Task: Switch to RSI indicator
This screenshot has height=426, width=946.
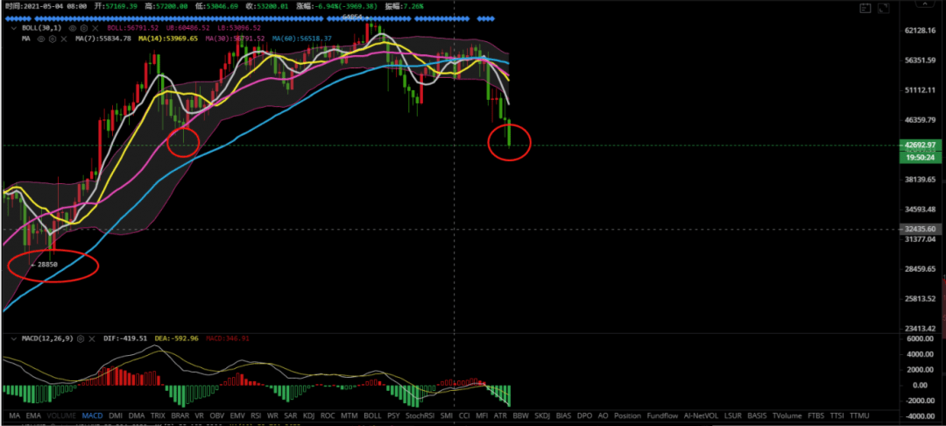Action: [x=257, y=415]
